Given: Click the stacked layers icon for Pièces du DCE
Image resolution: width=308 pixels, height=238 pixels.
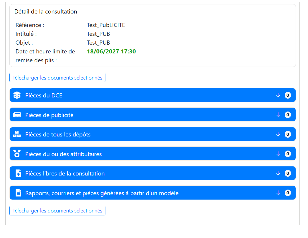Looking at the screenshot, I should 17,95.
